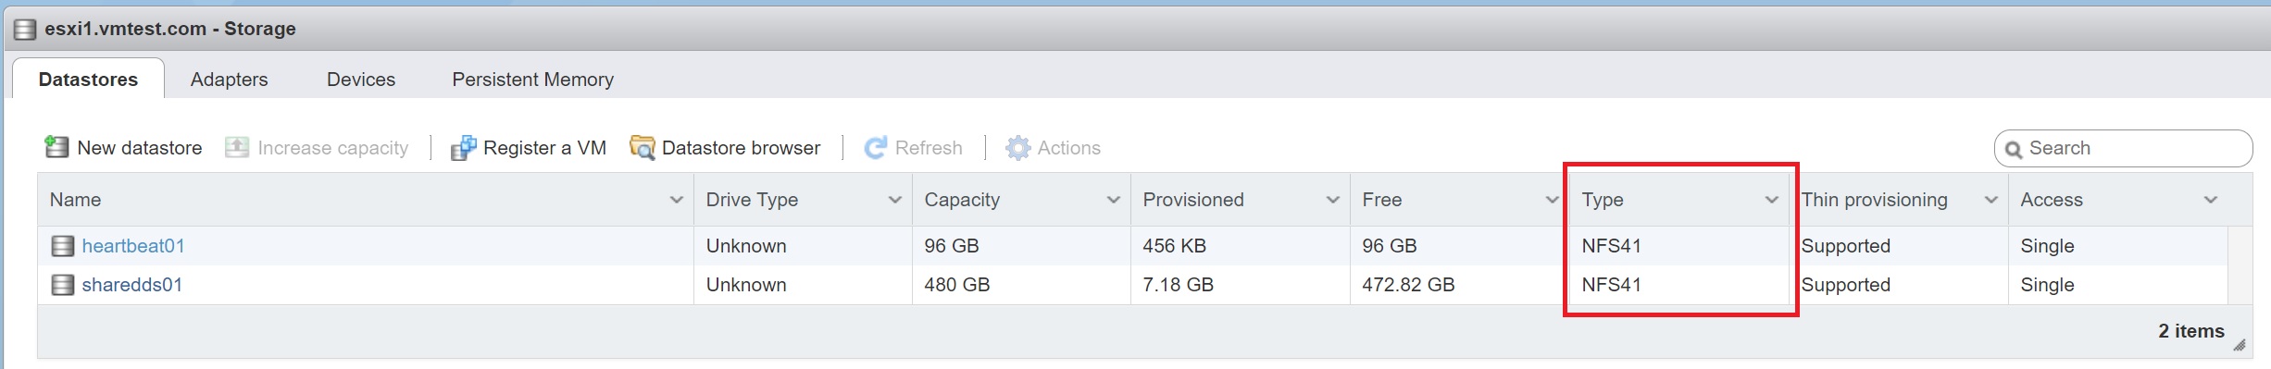Expand the Type column dropdown arrow
This screenshot has height=369, width=2271.
tap(1771, 200)
